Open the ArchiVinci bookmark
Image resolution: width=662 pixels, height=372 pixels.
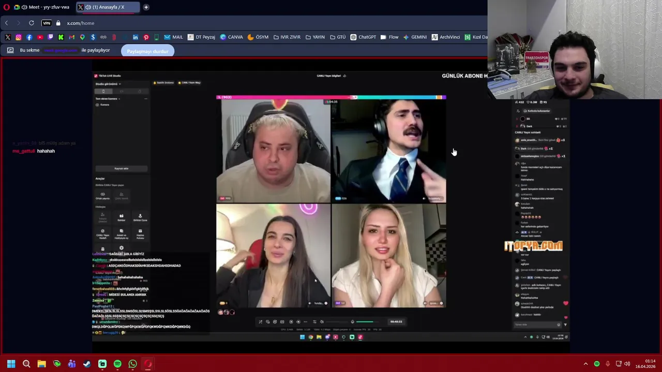[x=446, y=37]
